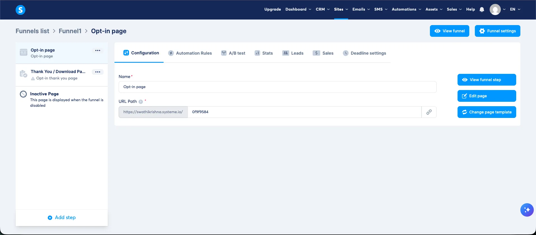The height and width of the screenshot is (235, 536).
Task: Open the Funnel1 breadcrumb
Action: (x=70, y=31)
